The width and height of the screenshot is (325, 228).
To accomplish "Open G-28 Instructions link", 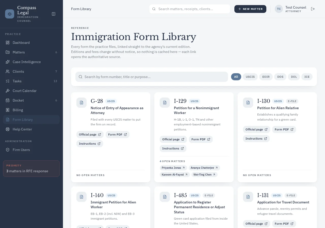I will (x=90, y=144).
